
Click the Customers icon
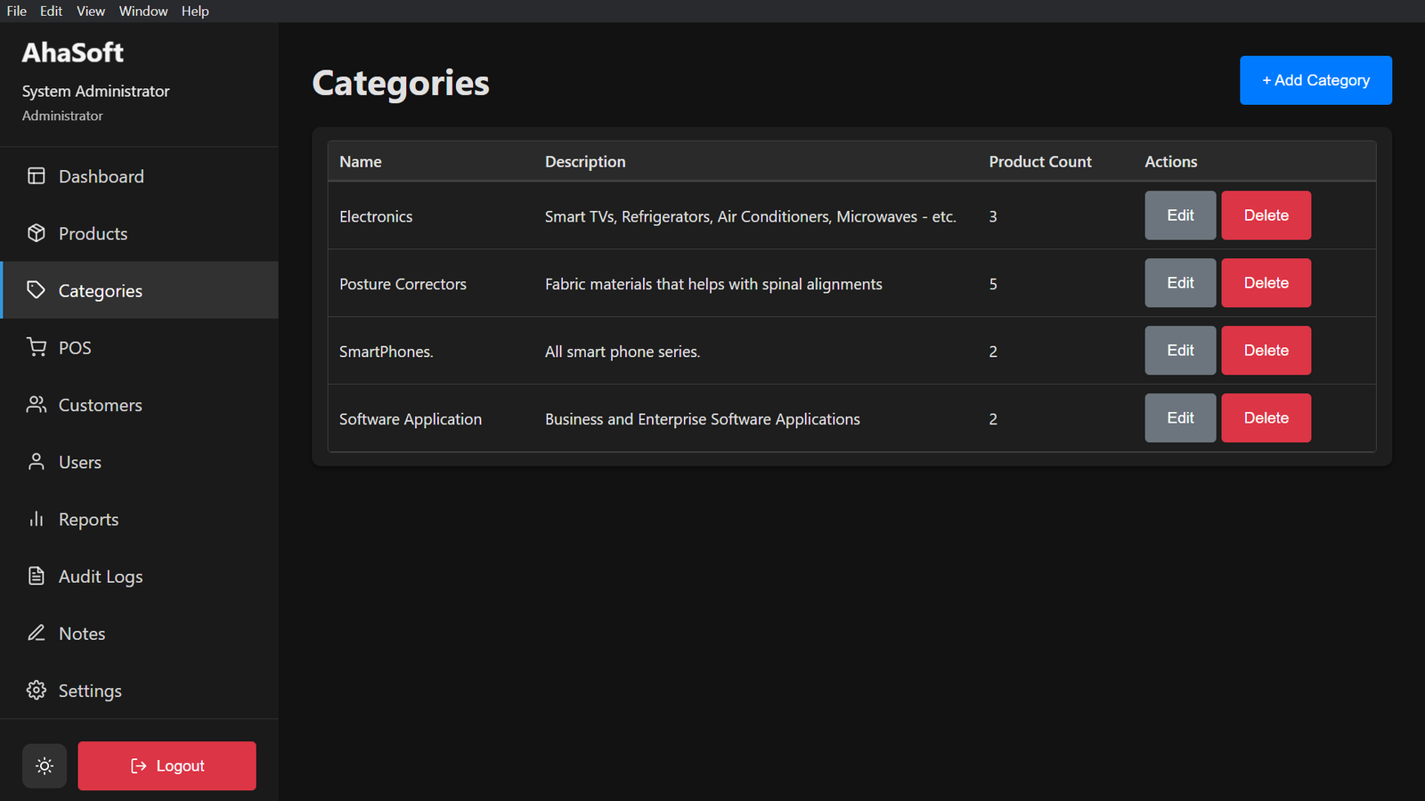click(x=37, y=405)
